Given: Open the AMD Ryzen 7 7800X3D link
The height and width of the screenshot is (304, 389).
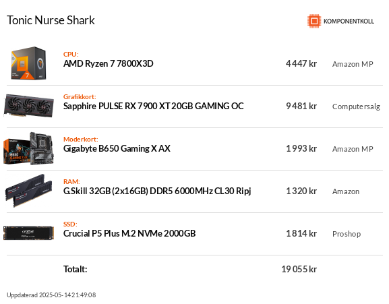Looking at the screenshot, I should [108, 64].
